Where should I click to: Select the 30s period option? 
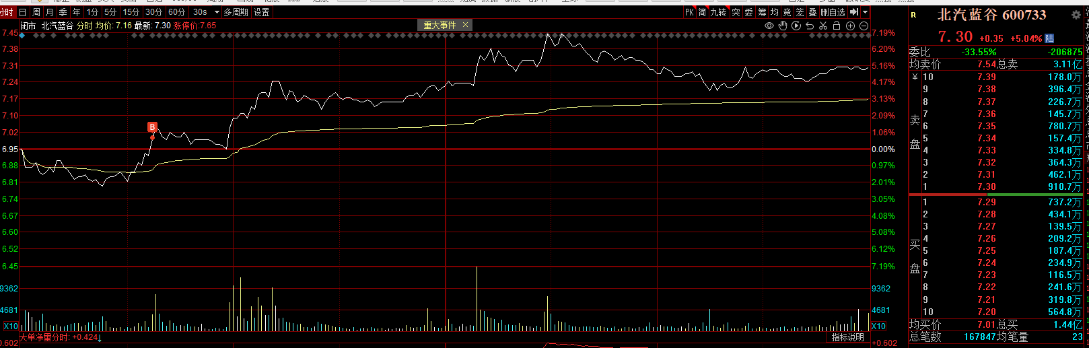click(200, 12)
